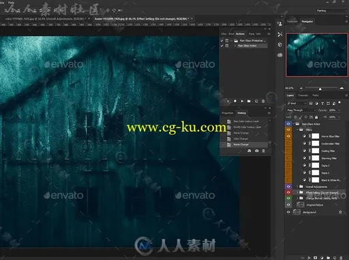Hide the Overall Adjustments group
Viewport: 349px width, 260px height.
tap(288, 186)
